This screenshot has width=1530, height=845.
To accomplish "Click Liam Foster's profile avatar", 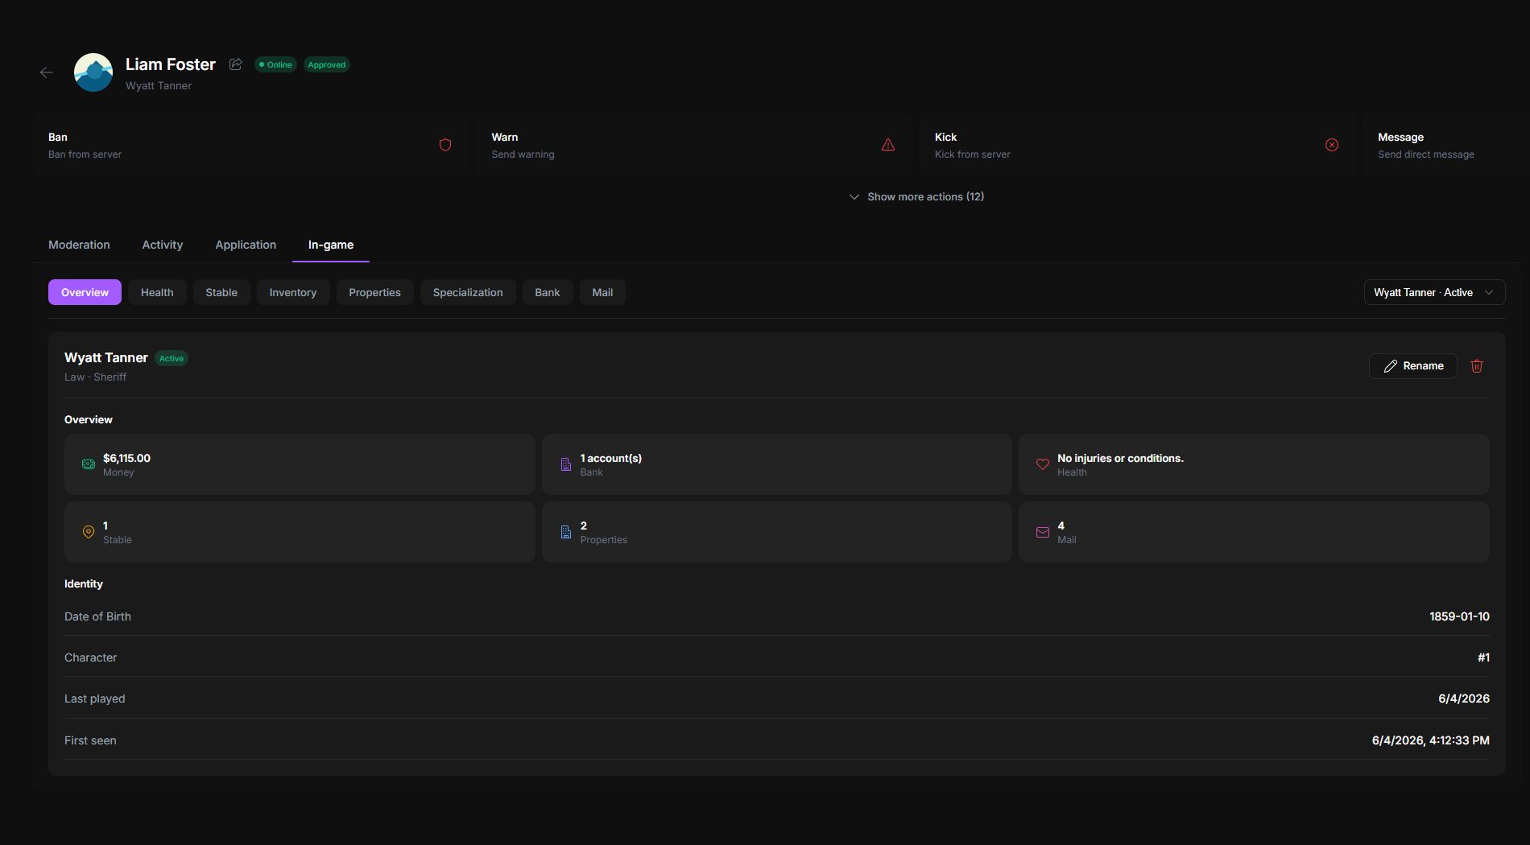I will pos(93,72).
